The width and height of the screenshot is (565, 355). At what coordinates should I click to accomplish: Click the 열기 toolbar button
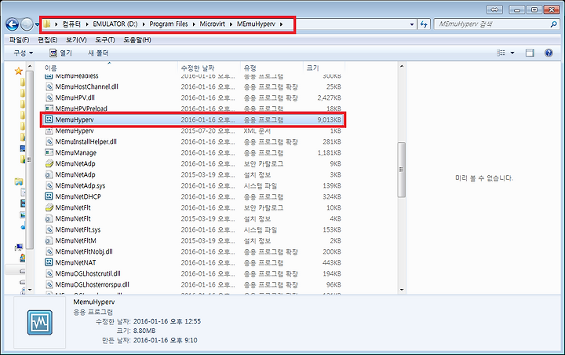pyautogui.click(x=61, y=53)
